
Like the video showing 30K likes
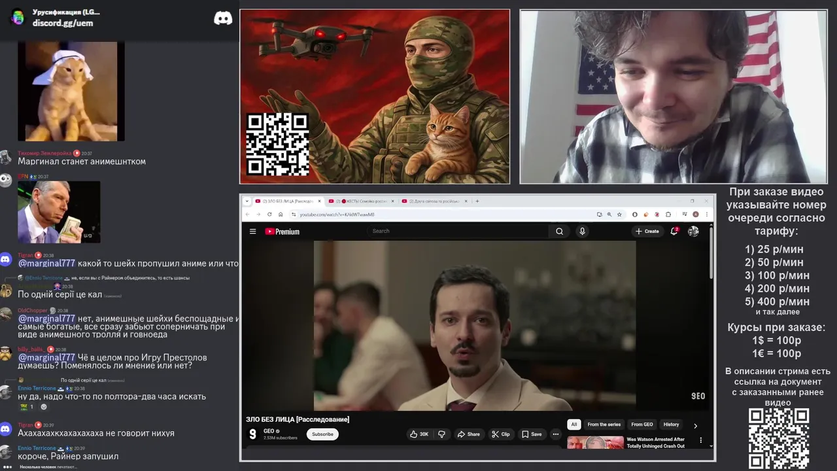(x=419, y=434)
